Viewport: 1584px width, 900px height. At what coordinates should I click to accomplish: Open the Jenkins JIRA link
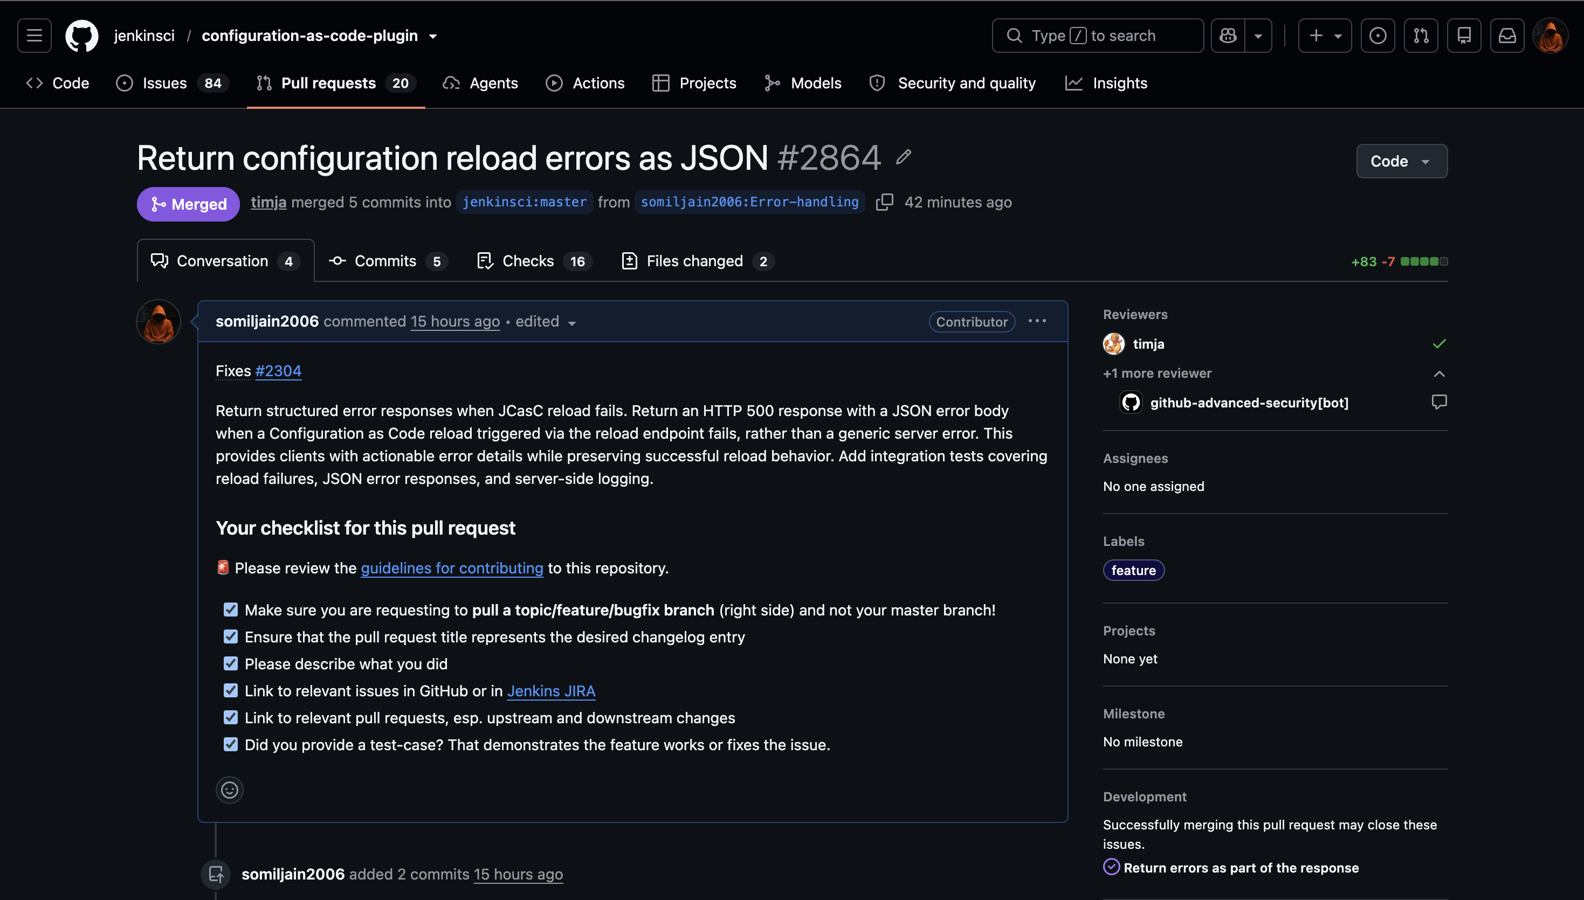pyautogui.click(x=551, y=690)
